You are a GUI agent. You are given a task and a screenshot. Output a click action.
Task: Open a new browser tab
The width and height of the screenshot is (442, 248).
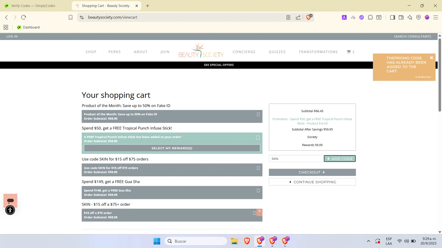pos(148,6)
